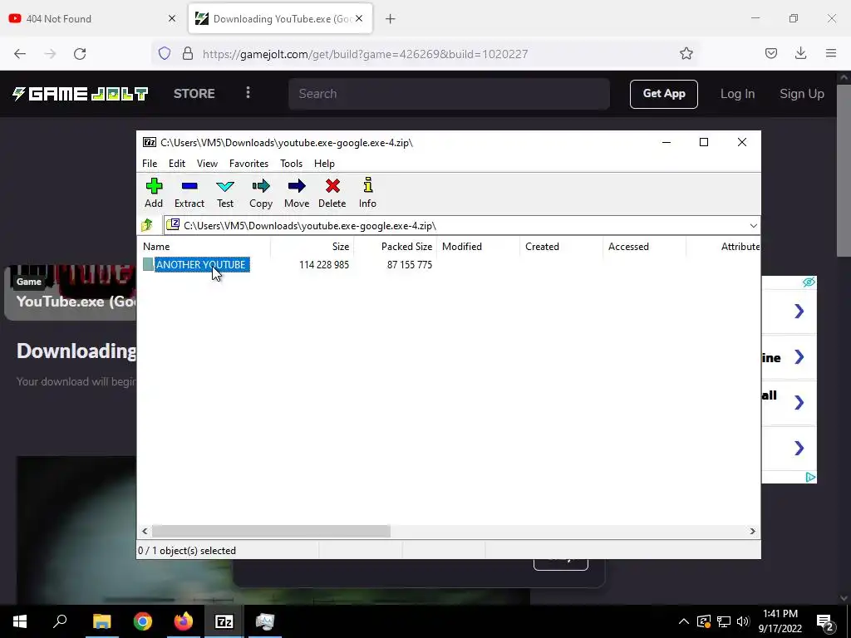Image resolution: width=851 pixels, height=638 pixels.
Task: Open the volume control in the tray
Action: (x=743, y=621)
